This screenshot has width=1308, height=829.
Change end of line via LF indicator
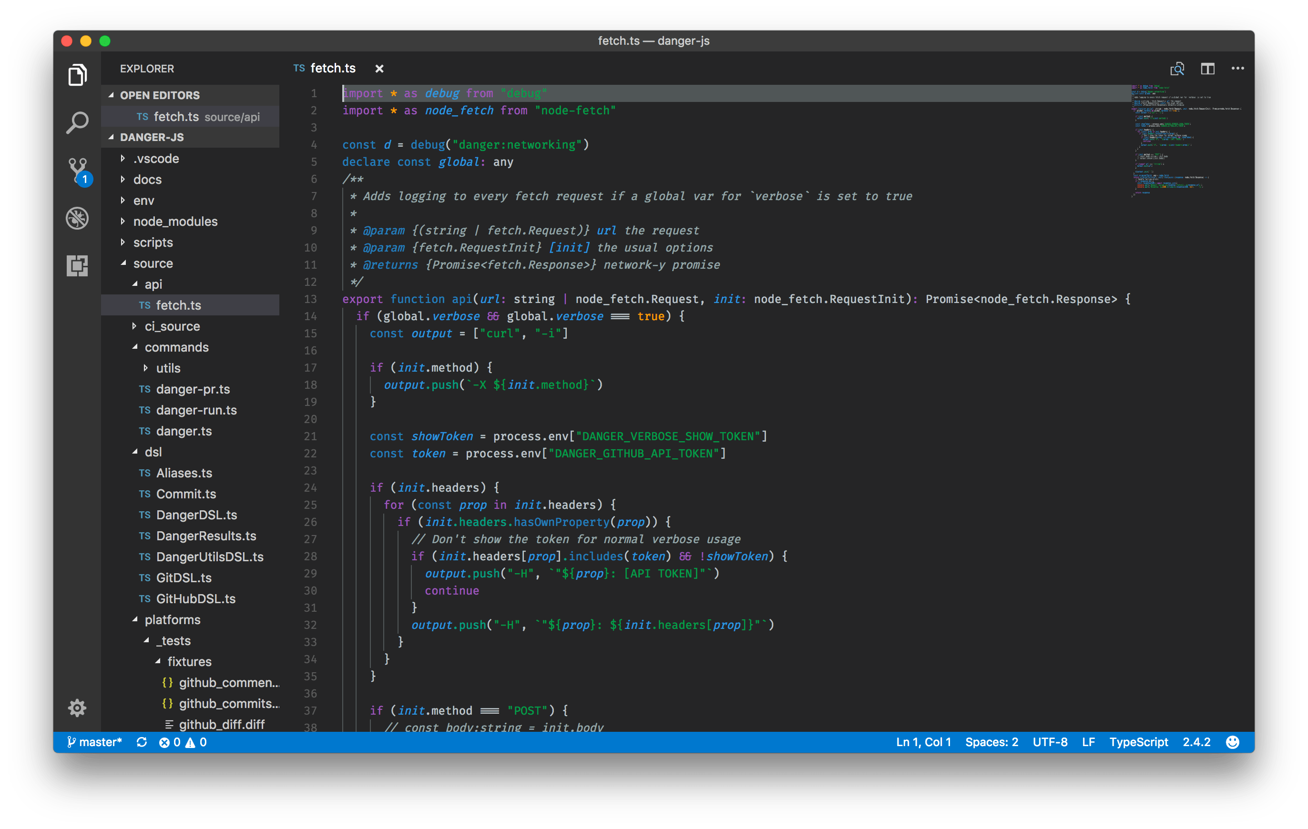tap(1088, 742)
